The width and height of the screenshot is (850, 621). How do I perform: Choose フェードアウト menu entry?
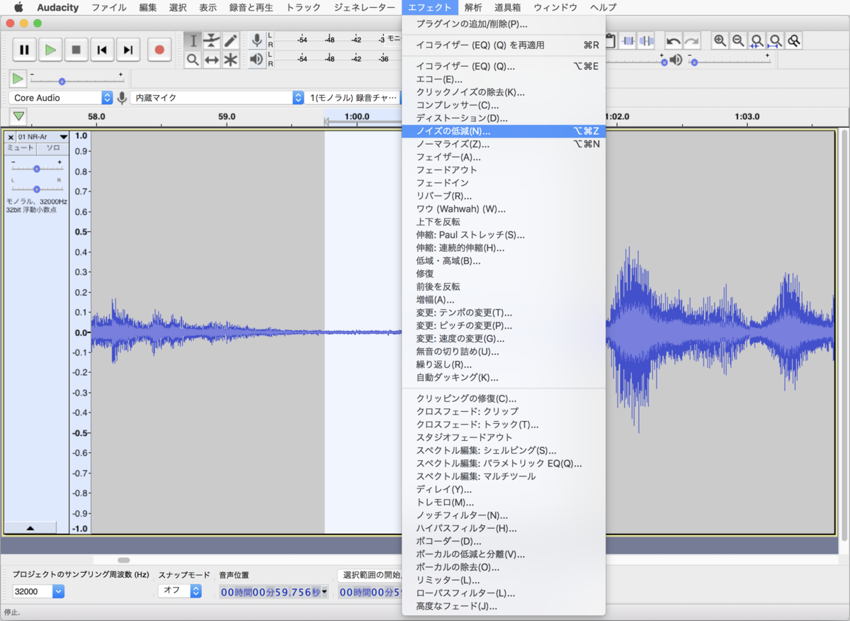[x=504, y=169]
